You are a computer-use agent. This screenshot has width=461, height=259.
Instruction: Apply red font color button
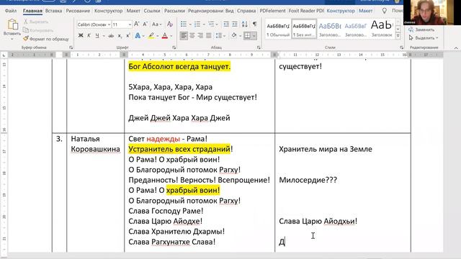point(165,35)
